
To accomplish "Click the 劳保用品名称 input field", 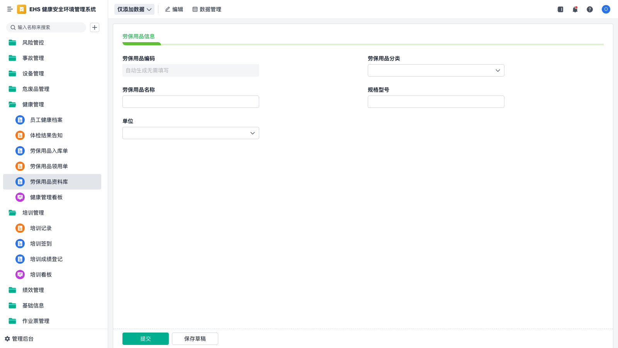I will (x=190, y=102).
